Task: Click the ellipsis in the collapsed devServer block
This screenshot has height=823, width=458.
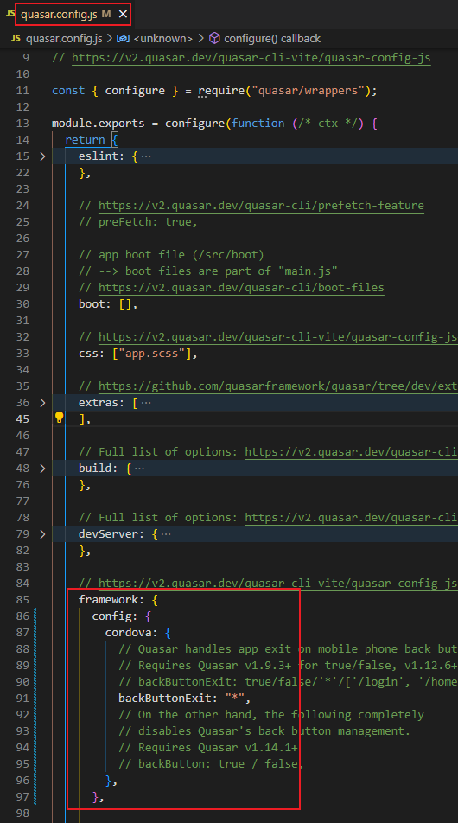Action: 166,533
